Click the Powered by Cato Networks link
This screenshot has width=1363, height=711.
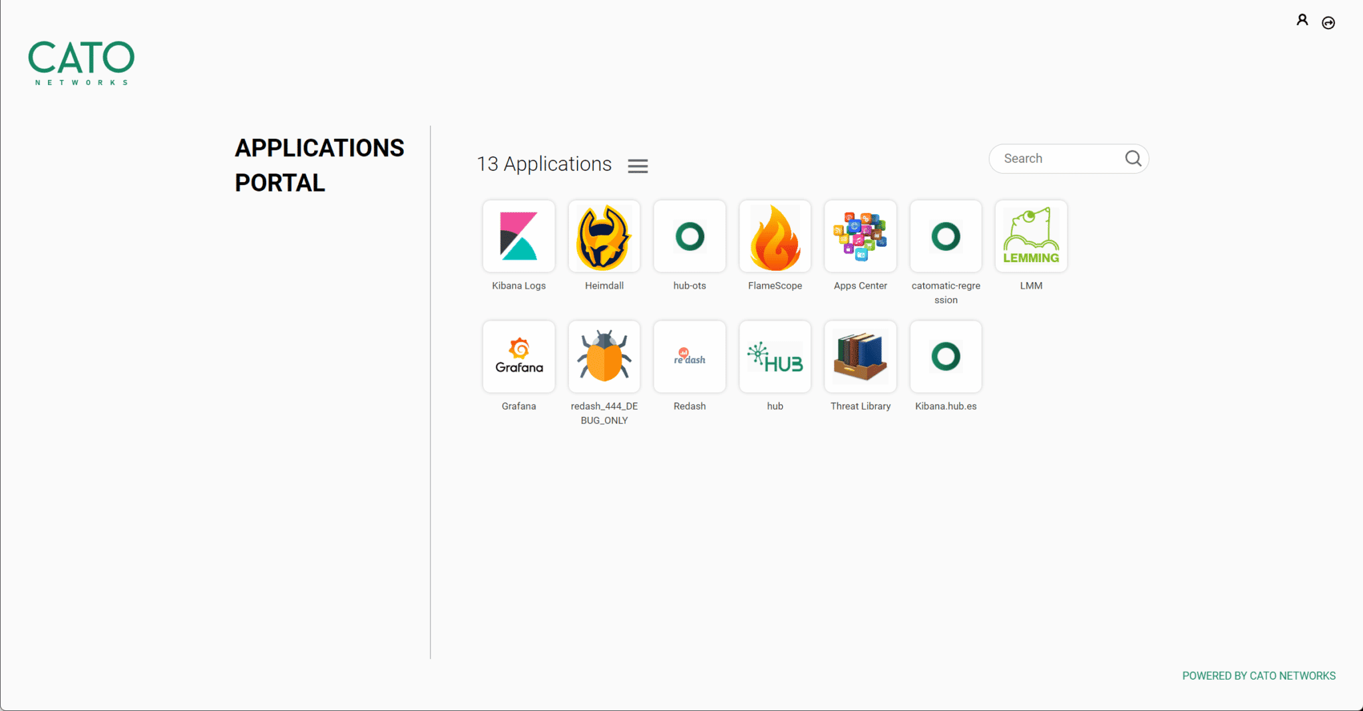point(1259,676)
